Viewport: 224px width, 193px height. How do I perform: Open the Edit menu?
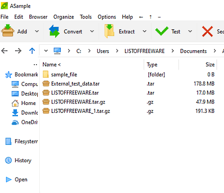click(x=18, y=17)
